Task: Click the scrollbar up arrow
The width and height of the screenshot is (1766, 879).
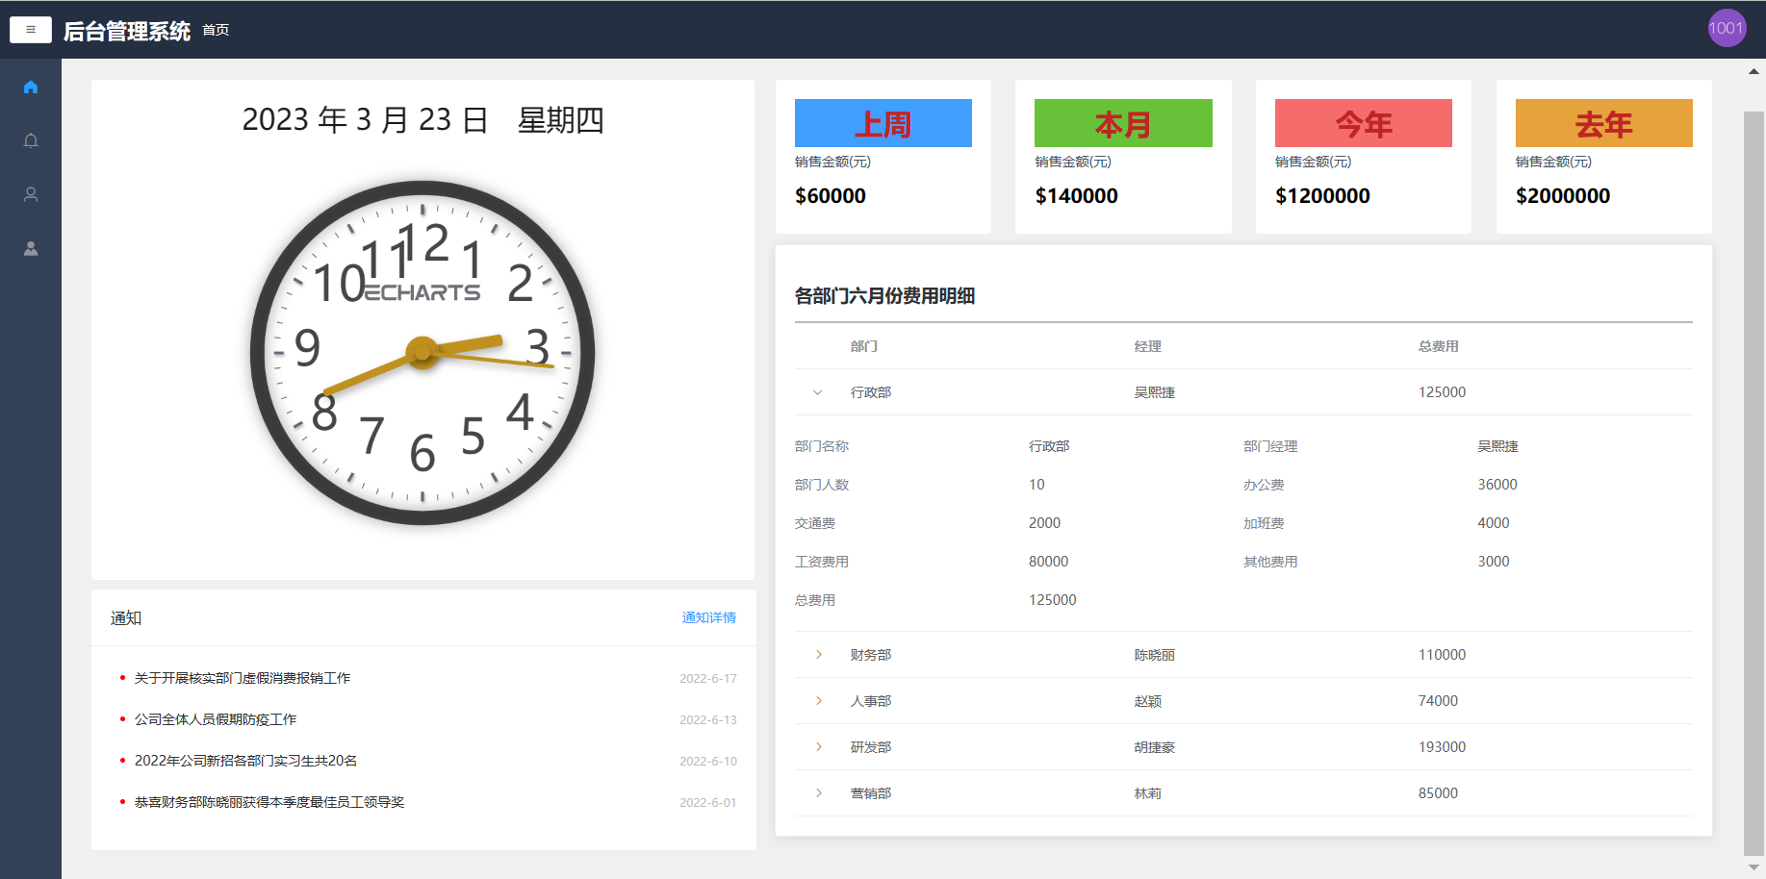Action: 1754,71
